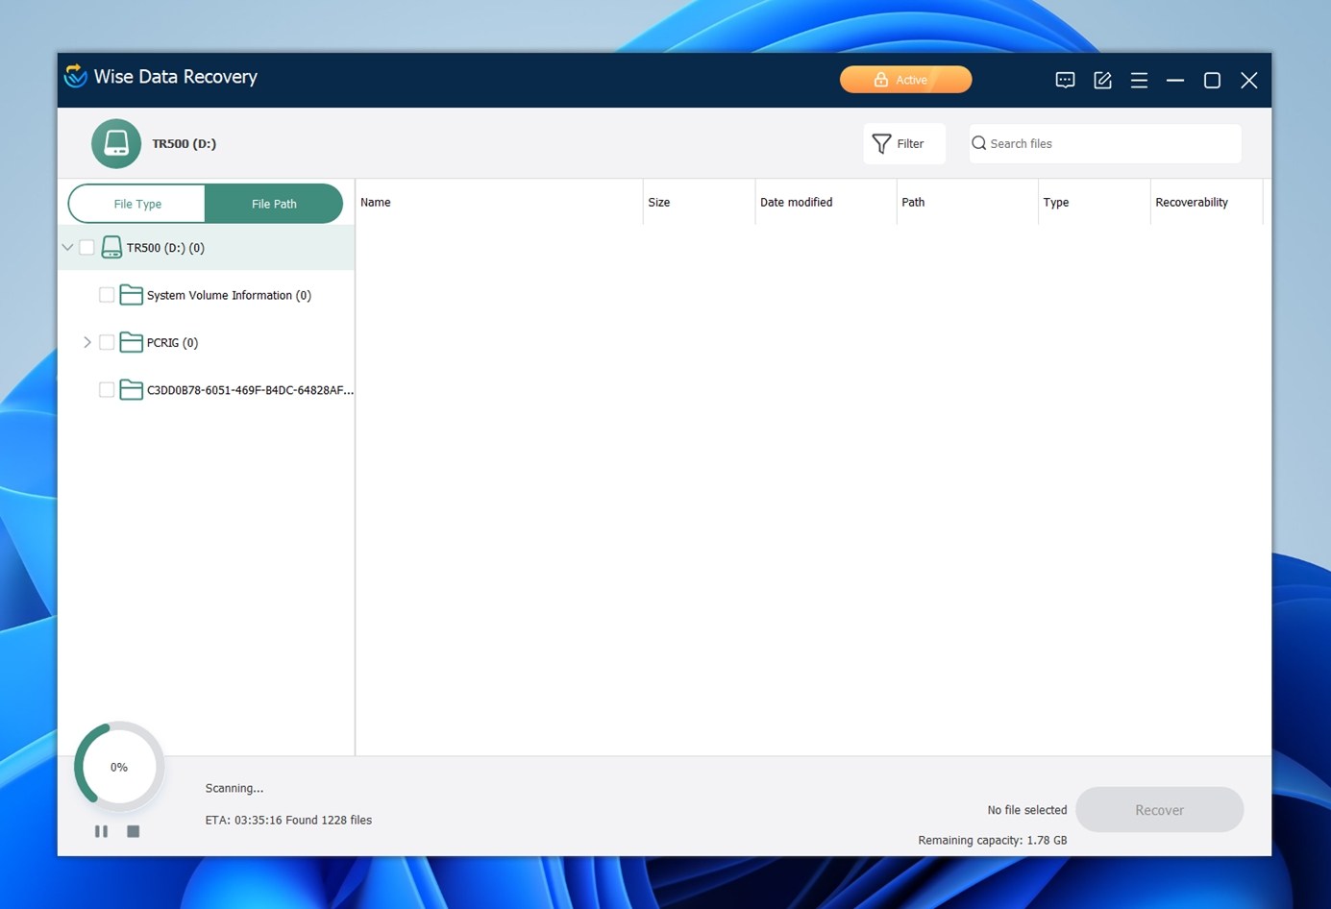Sort by the Size column header
Viewport: 1331px width, 909px height.
699,202
